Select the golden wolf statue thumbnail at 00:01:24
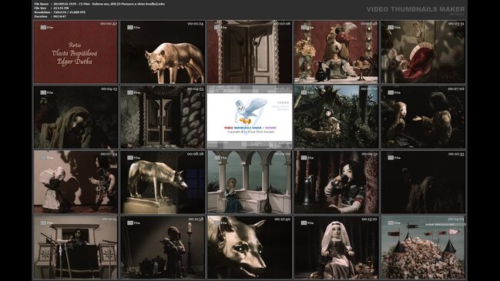500x281 pixels. click(163, 52)
